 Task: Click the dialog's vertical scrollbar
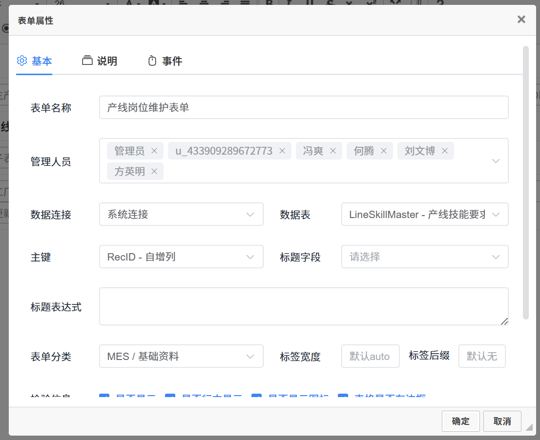526,182
